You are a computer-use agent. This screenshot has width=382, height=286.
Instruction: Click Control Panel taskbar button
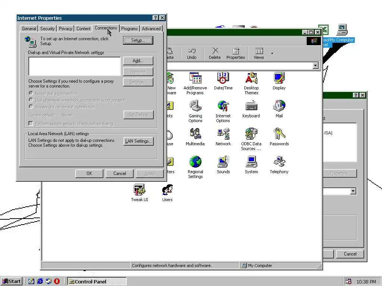97,282
